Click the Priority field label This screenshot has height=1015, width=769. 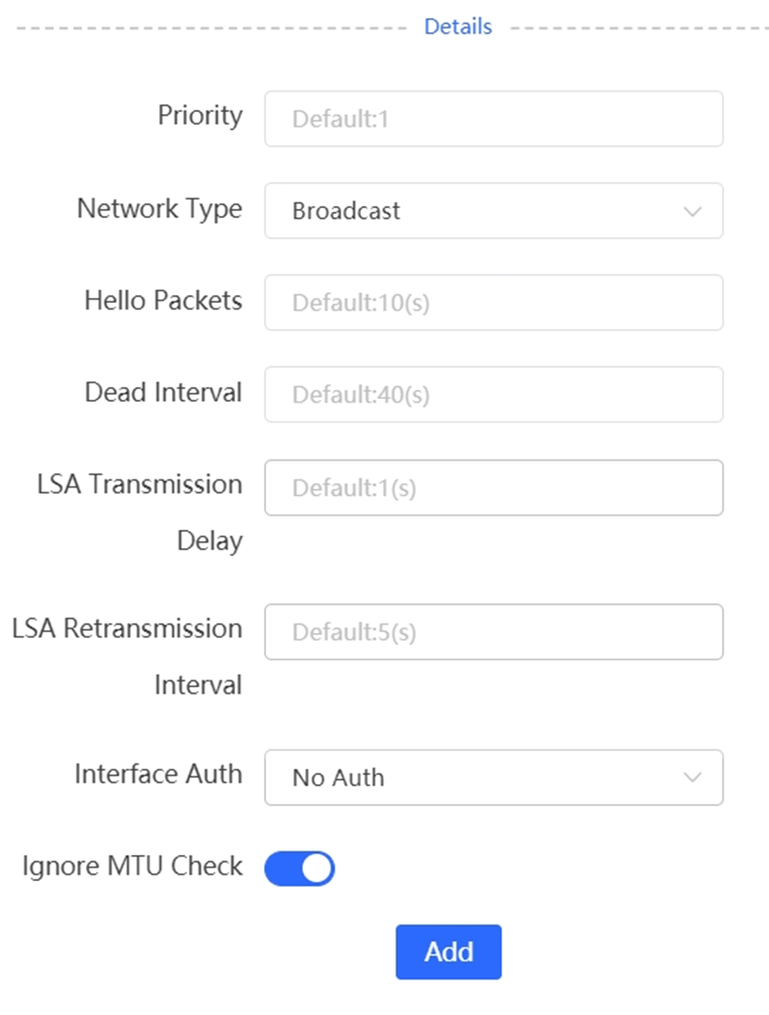[x=200, y=117]
